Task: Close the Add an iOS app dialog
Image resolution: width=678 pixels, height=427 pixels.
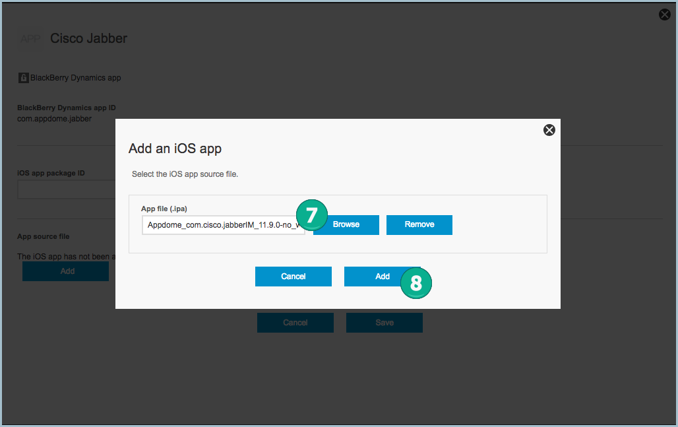Action: pos(549,130)
